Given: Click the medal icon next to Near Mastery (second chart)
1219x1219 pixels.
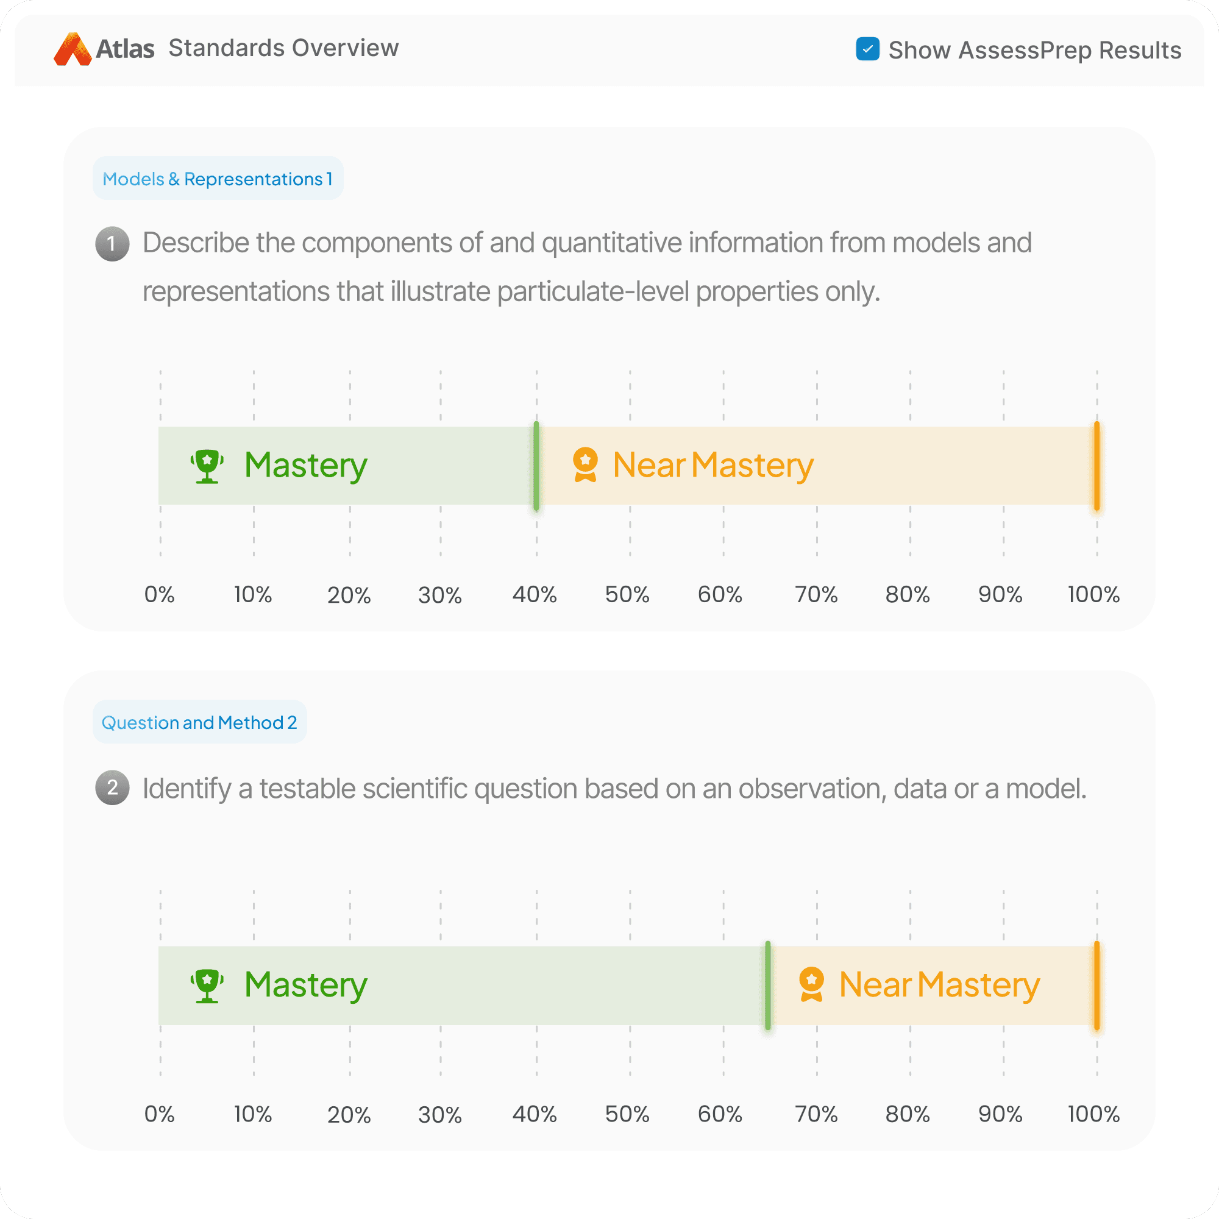Looking at the screenshot, I should tap(812, 984).
